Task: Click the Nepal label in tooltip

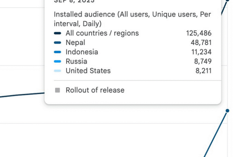Action: pos(75,43)
